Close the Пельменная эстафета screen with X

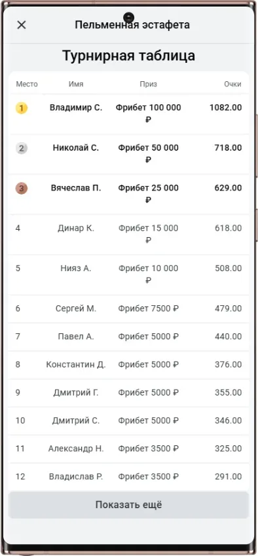tap(22, 25)
